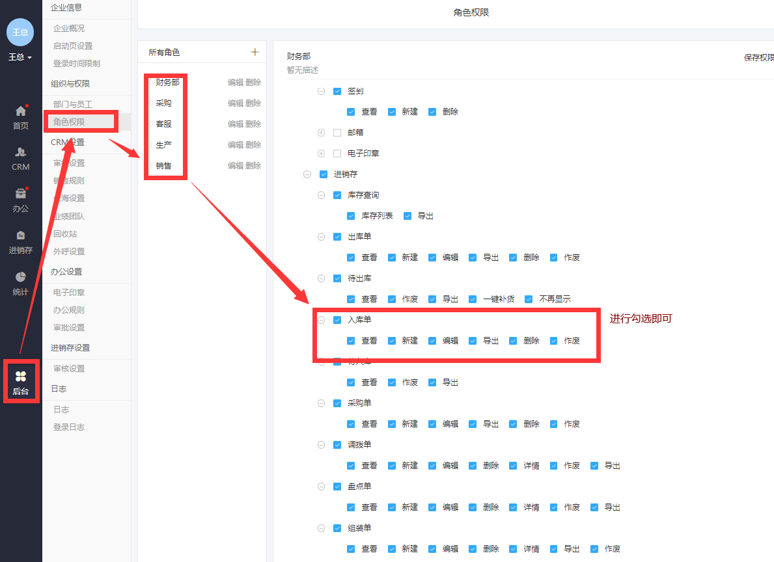Click 编辑 for the 财务部 role
The image size is (774, 562).
point(236,83)
